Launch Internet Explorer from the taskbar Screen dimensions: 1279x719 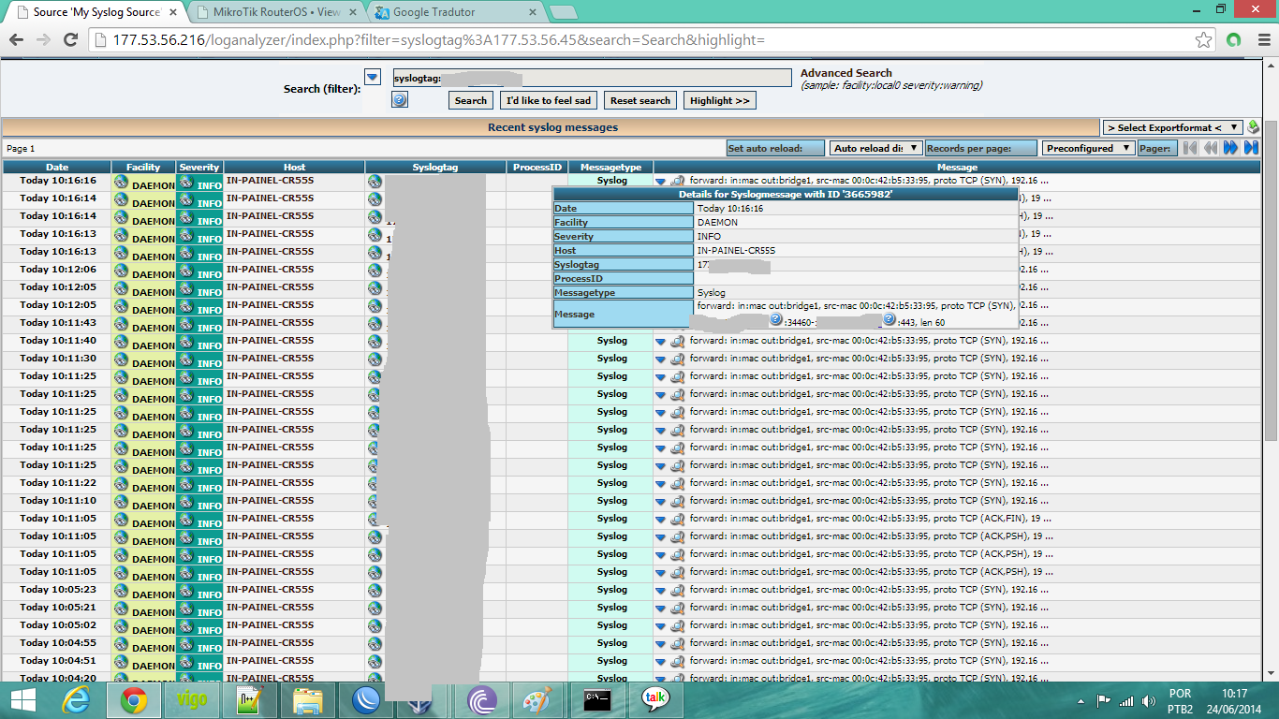(77, 699)
